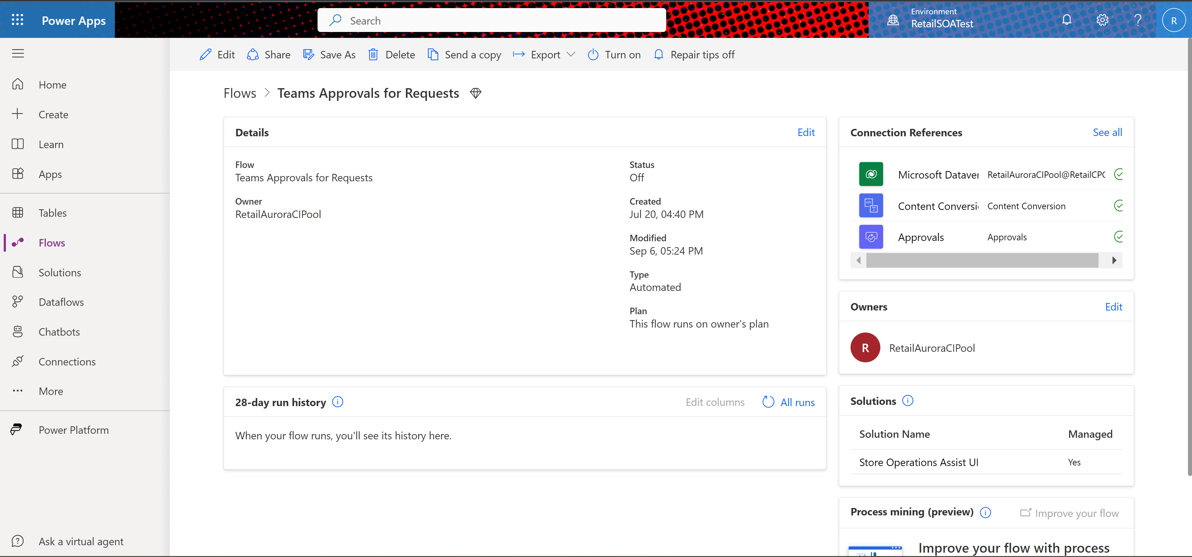Image resolution: width=1192 pixels, height=557 pixels.
Task: Select Flows from the left sidebar menu
Action: pos(52,242)
